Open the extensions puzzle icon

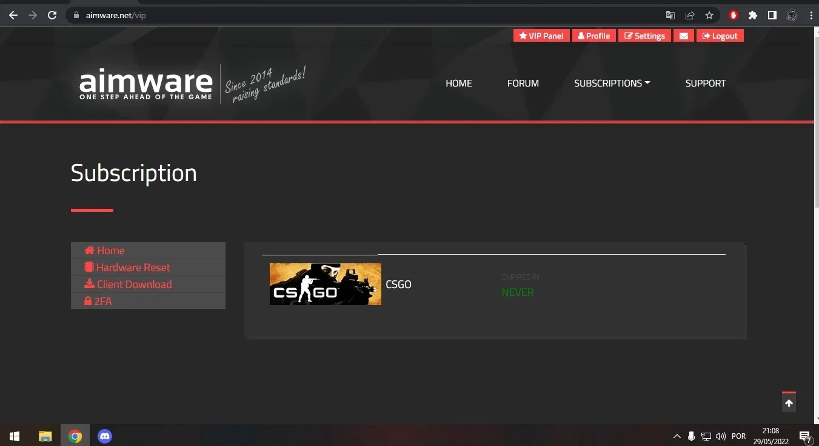[753, 15]
